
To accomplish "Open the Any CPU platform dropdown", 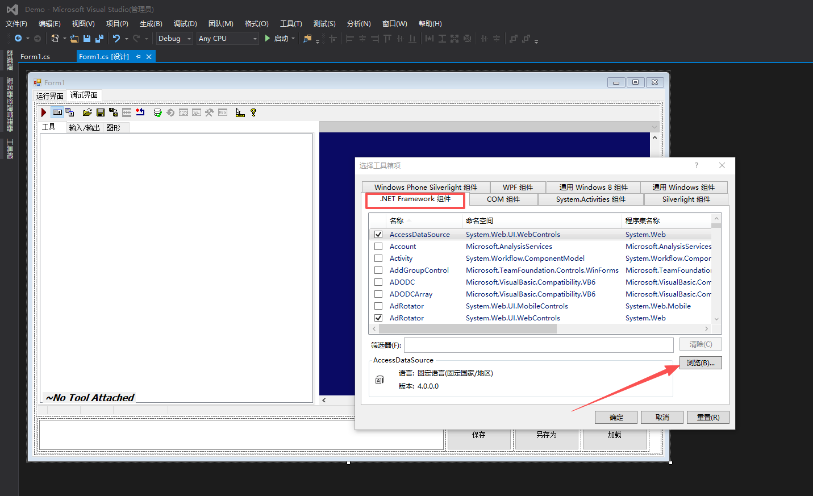I will (227, 39).
